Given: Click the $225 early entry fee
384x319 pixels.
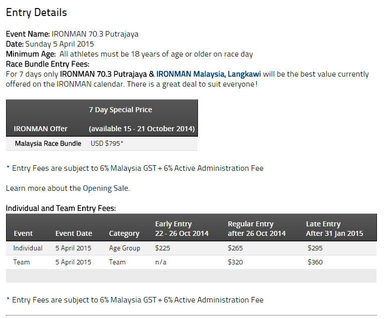Looking at the screenshot, I should pos(162,248).
